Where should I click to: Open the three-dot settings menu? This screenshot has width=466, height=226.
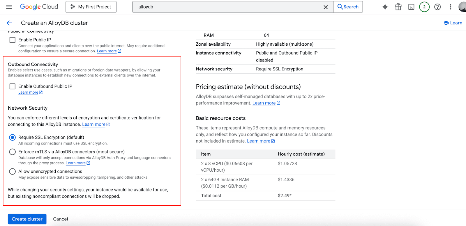click(451, 7)
